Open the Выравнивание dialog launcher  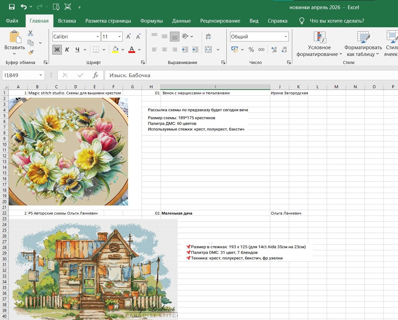(x=223, y=62)
